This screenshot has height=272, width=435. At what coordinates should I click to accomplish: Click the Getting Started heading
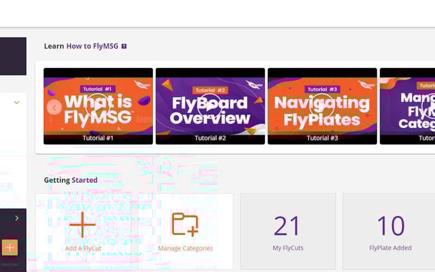(x=71, y=180)
